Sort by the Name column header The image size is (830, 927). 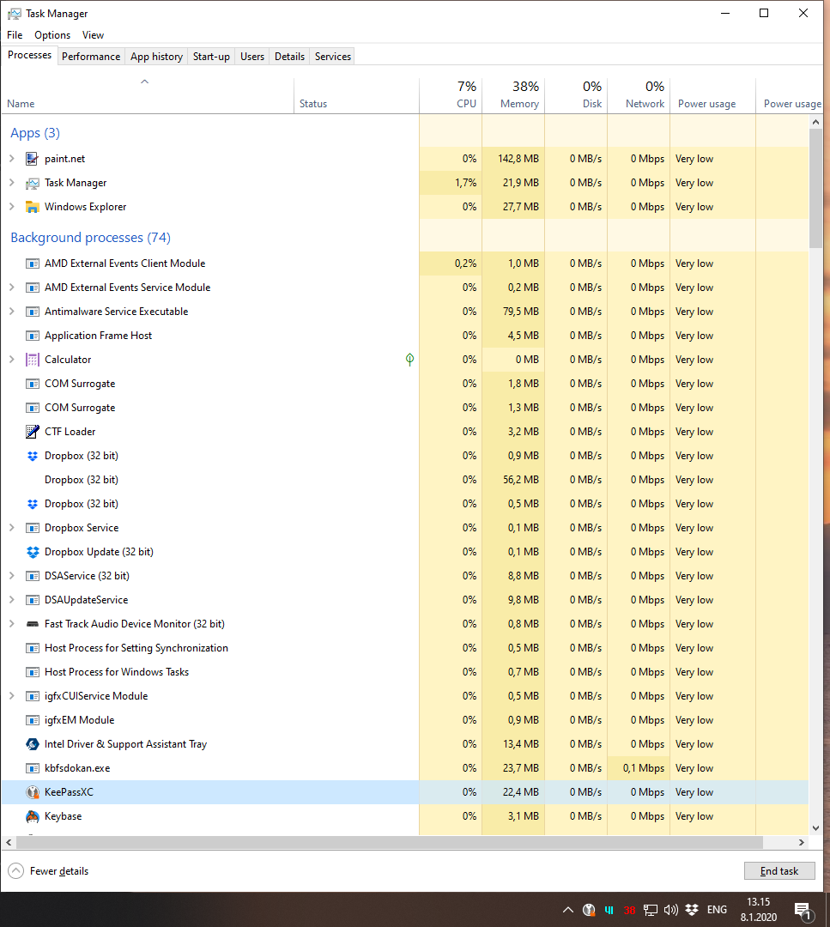(147, 95)
